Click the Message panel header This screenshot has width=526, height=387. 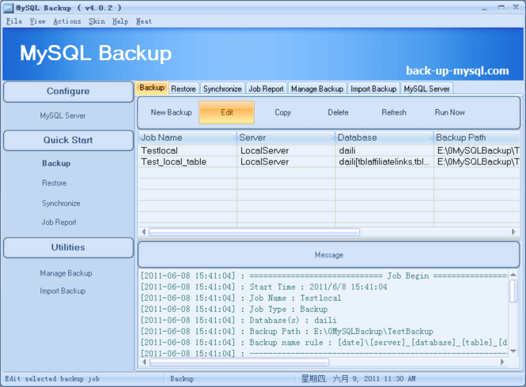tap(329, 255)
